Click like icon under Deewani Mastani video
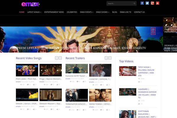 (x=57, y=109)
